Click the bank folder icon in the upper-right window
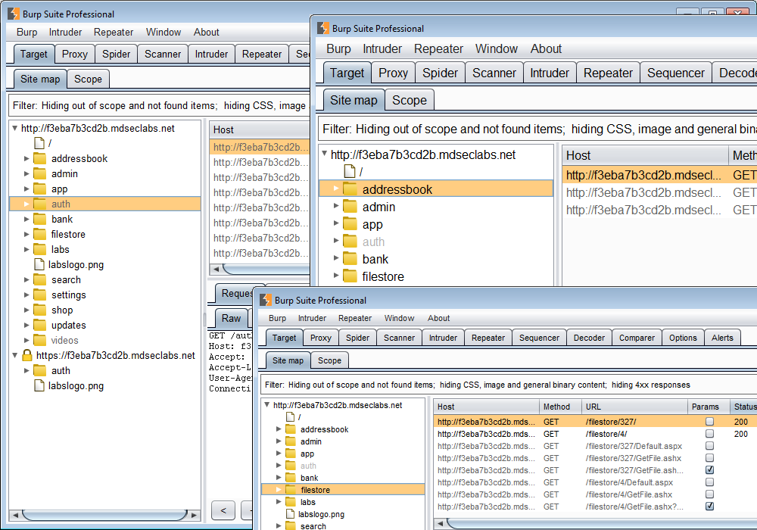This screenshot has height=530, width=757. pyautogui.click(x=350, y=259)
